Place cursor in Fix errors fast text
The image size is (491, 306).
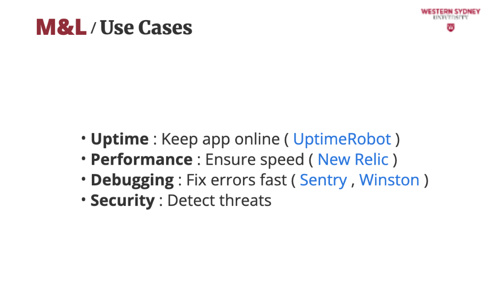(236, 180)
